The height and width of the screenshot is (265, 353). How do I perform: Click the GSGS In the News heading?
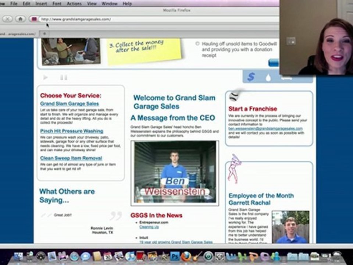(x=157, y=215)
